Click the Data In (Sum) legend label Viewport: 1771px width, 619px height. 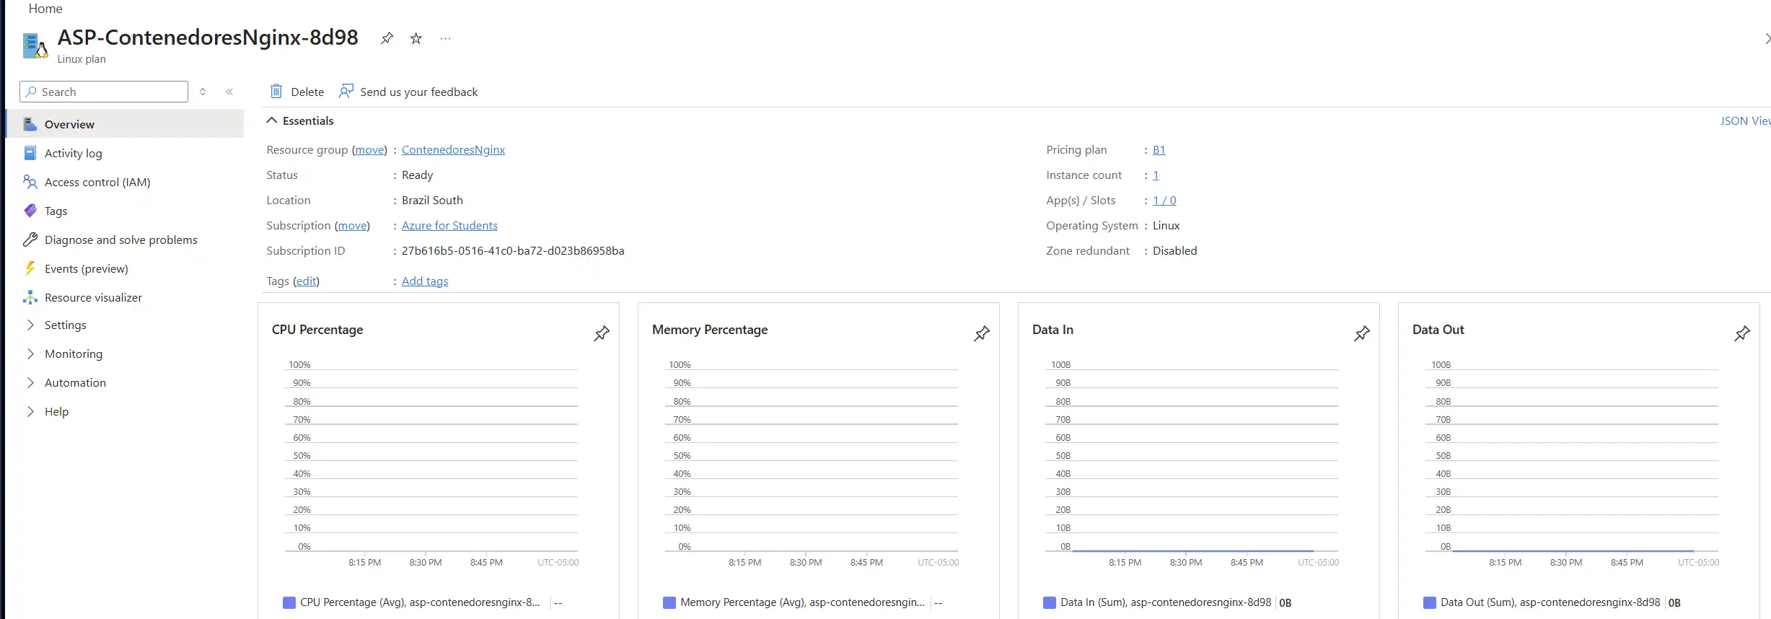click(x=1166, y=602)
